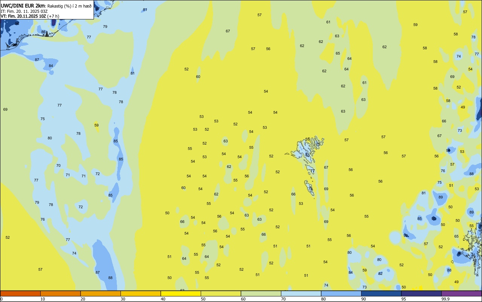
Task: Click the bright yellow 40–50 legend swatch
Action: (181, 293)
